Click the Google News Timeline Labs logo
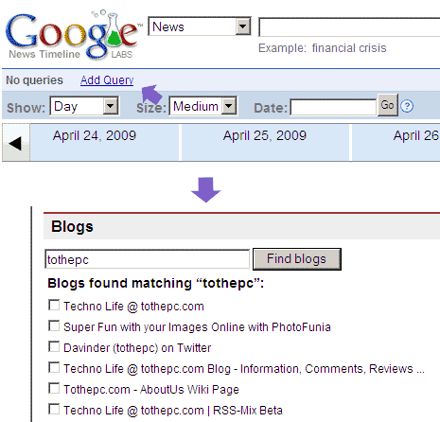Image resolution: width=440 pixels, height=422 pixels. (73, 35)
